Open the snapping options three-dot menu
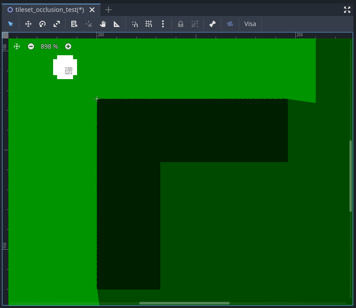 pyautogui.click(x=163, y=24)
